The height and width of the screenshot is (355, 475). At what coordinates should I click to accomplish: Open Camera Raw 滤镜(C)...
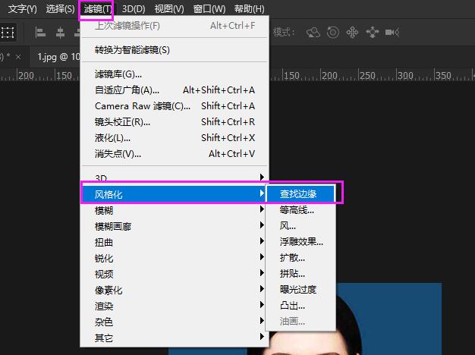[x=175, y=105]
